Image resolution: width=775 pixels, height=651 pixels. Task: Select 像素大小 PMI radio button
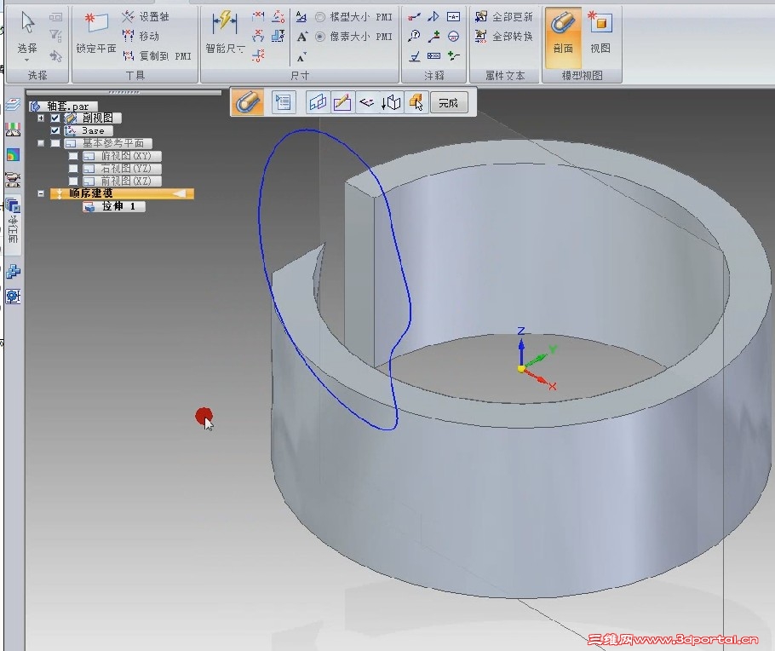coord(320,37)
